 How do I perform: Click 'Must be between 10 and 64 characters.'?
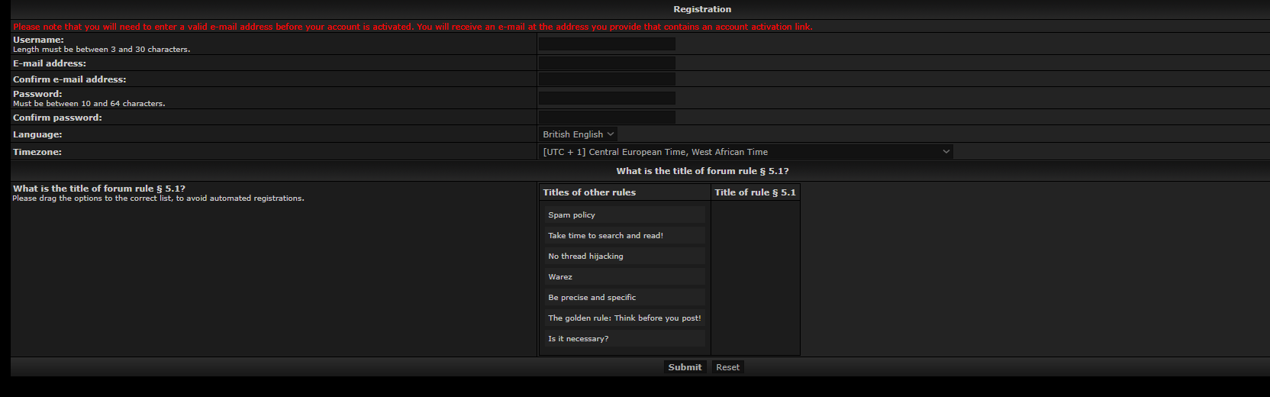[x=89, y=104]
